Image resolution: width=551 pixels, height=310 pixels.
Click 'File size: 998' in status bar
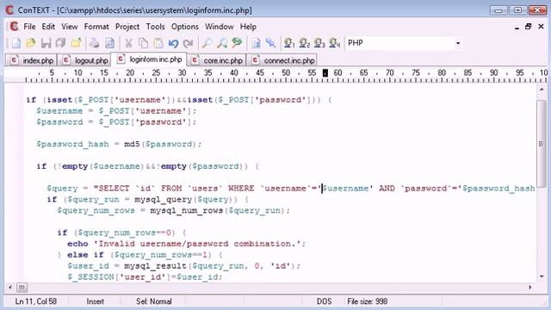[x=368, y=301]
